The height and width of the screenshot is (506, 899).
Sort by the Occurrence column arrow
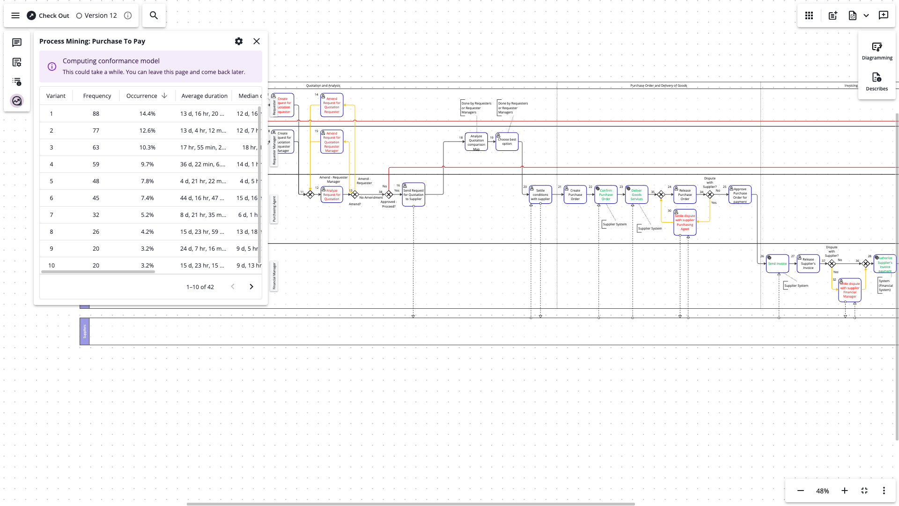coord(164,96)
